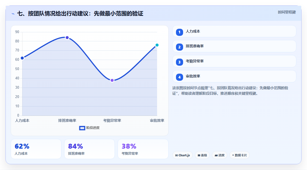Click the 50 y-axis value
This screenshot has height=170, width=307.
point(17,69)
